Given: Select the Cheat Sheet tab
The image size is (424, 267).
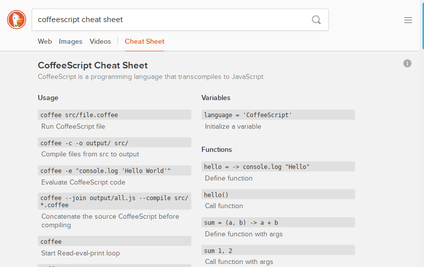Looking at the screenshot, I should [x=145, y=41].
